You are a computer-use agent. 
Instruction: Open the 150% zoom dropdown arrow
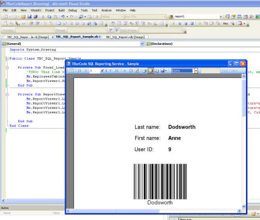(196, 71)
